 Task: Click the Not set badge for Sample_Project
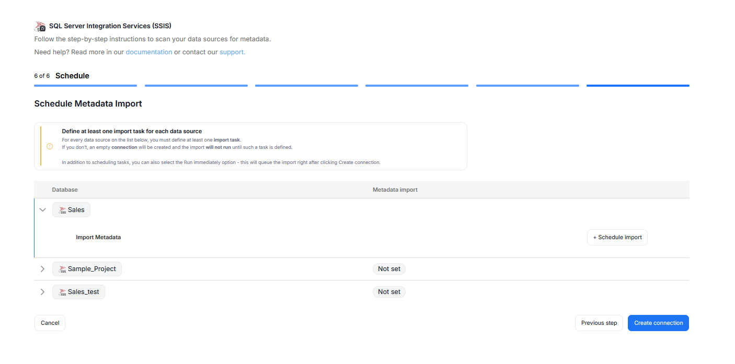pos(389,269)
